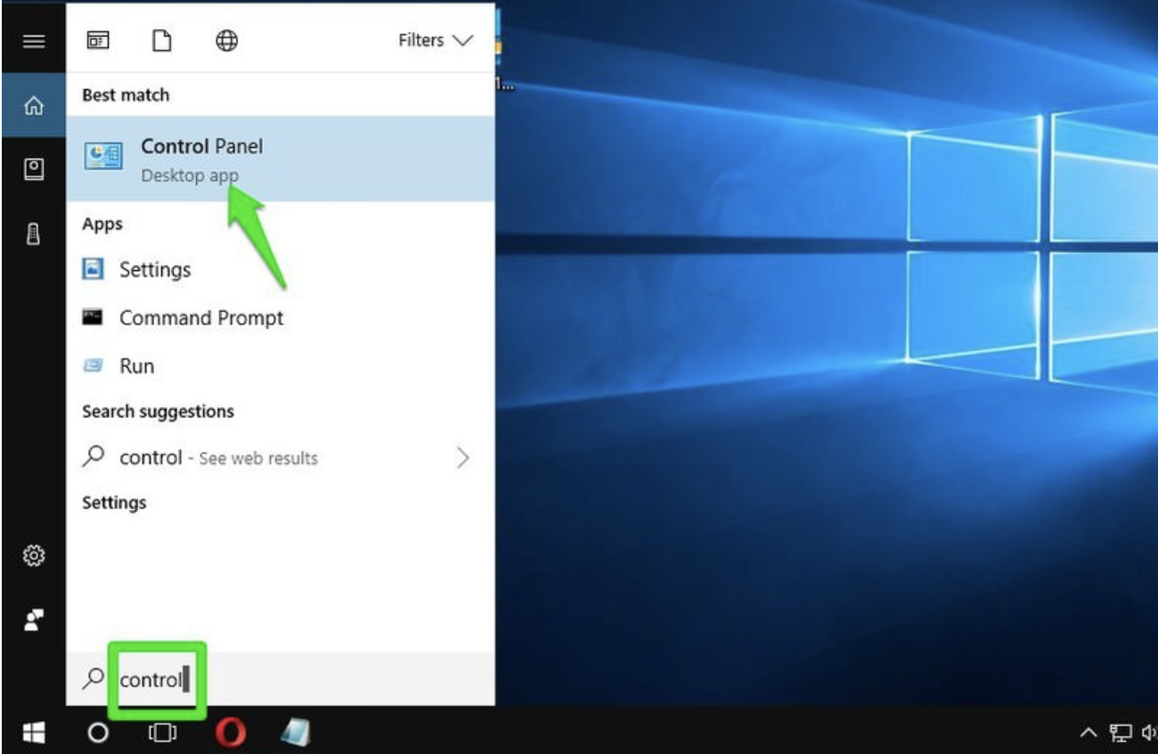Open the Settings gear in sidebar
1158x754 pixels.
(34, 556)
